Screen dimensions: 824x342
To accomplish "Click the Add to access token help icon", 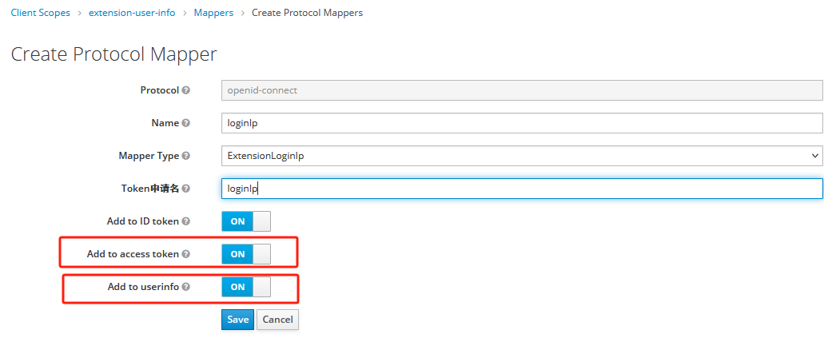I will point(186,254).
